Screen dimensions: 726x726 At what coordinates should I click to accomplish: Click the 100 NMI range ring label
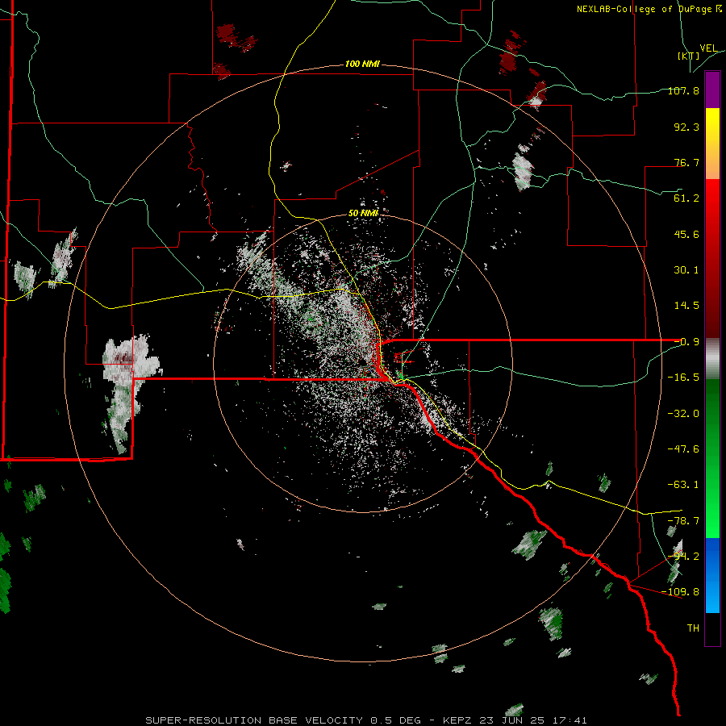click(362, 64)
